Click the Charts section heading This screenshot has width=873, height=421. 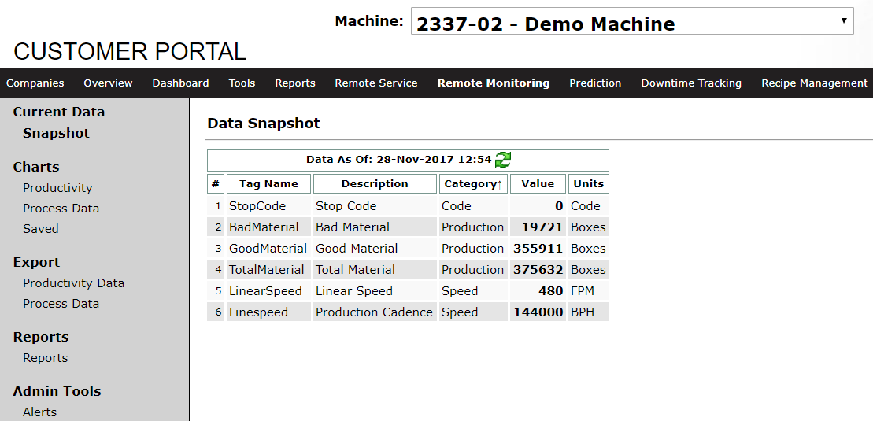[x=36, y=167]
